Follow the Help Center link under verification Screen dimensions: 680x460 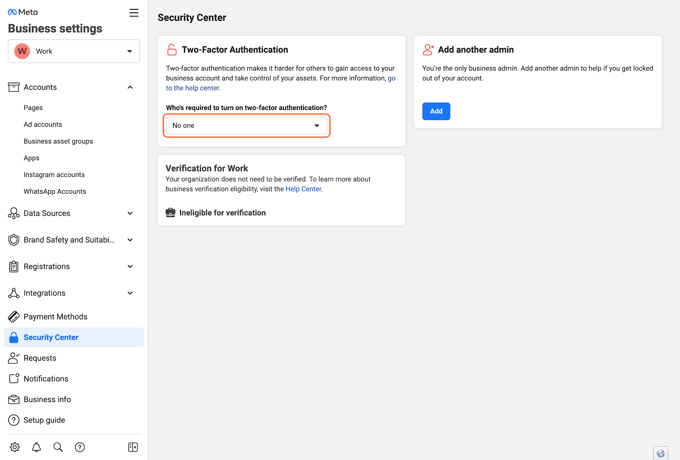click(x=303, y=189)
